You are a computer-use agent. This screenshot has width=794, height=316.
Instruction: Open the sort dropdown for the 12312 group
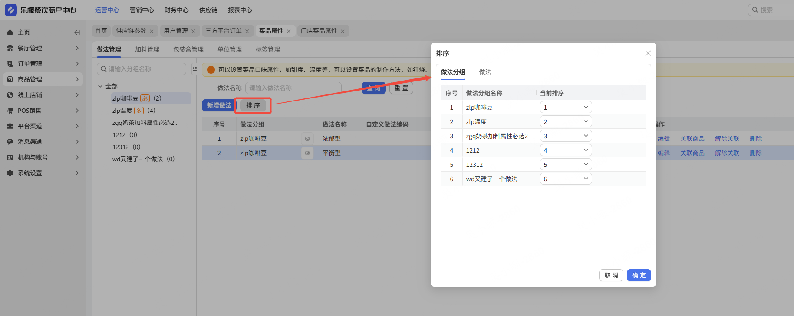coord(566,164)
